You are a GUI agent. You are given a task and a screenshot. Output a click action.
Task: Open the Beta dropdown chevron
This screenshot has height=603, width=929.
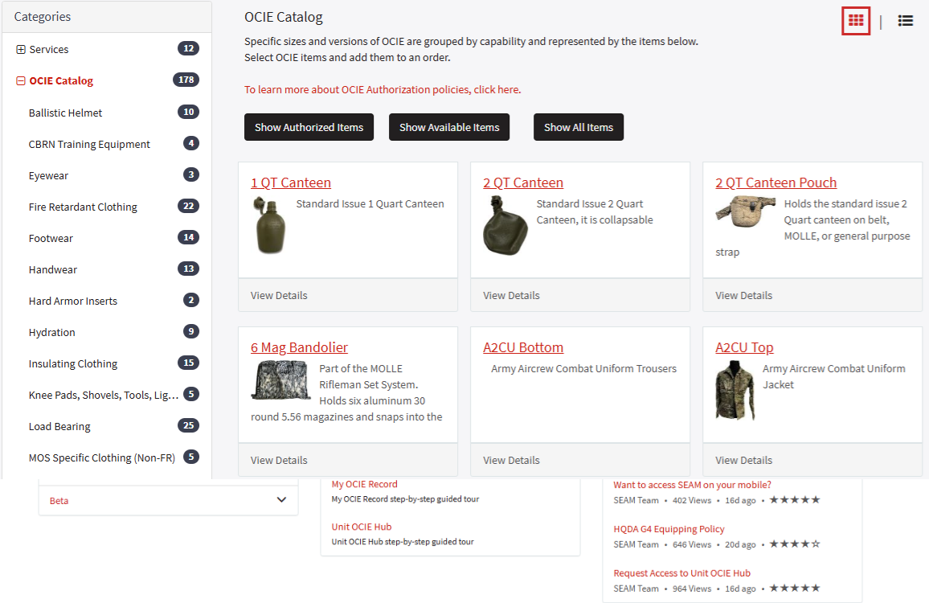281,500
